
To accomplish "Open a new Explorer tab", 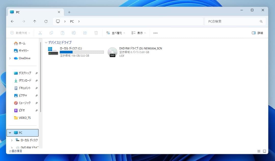I will tap(69, 12).
